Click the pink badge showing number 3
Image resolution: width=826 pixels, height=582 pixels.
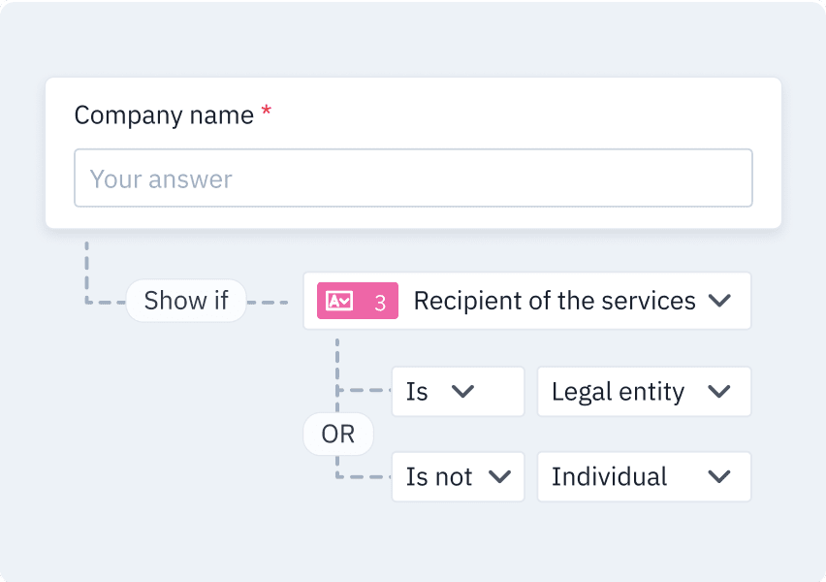tap(358, 301)
